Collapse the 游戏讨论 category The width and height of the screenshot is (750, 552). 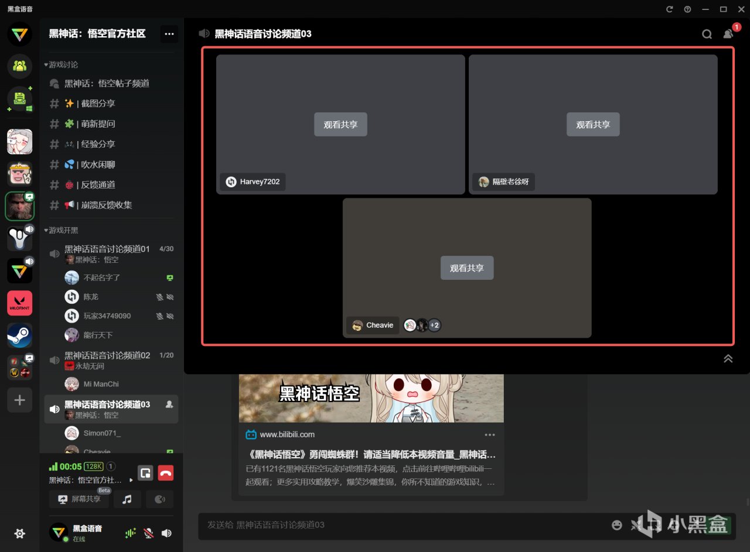point(61,65)
